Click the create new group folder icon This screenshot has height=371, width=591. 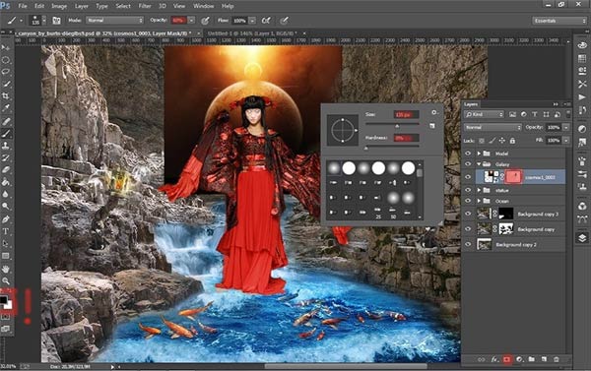(x=532, y=359)
